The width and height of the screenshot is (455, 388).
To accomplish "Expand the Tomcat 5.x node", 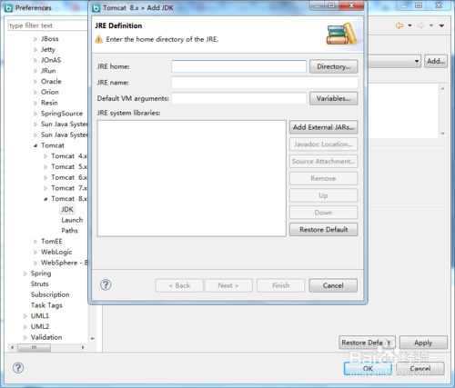I will [x=45, y=167].
